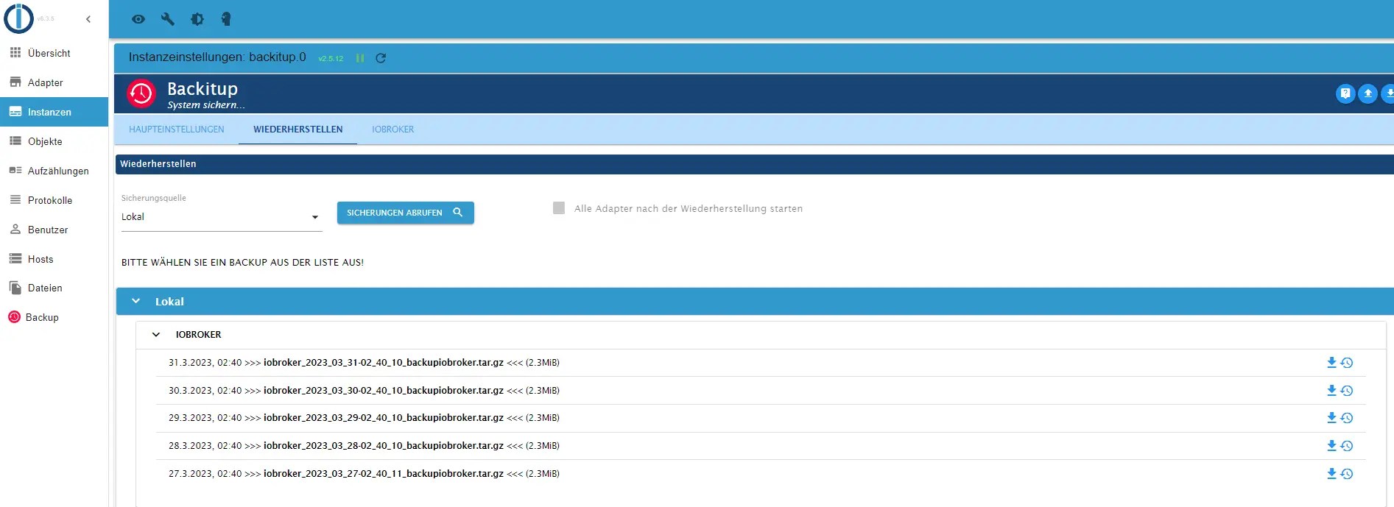Download the 28.3.2023 backup file
The image size is (1394, 507).
1331,445
